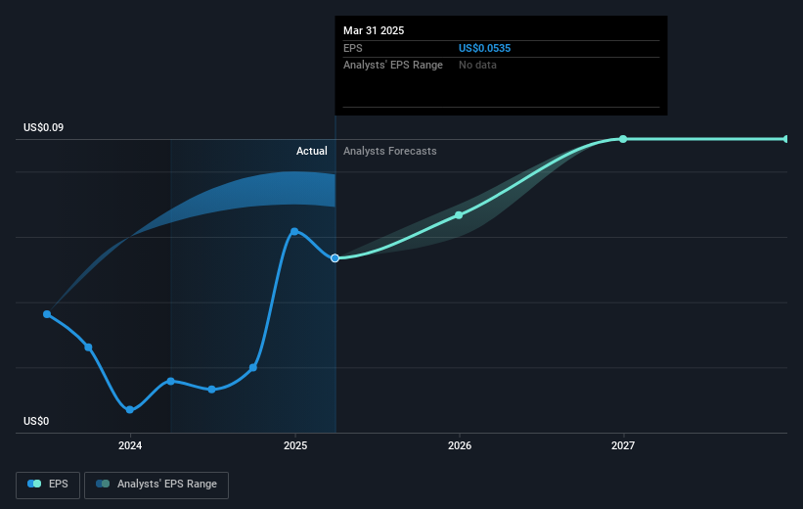Screen dimensions: 803x509
Task: Click the Analysts' EPS Range legend color icon
Action: pyautogui.click(x=103, y=484)
